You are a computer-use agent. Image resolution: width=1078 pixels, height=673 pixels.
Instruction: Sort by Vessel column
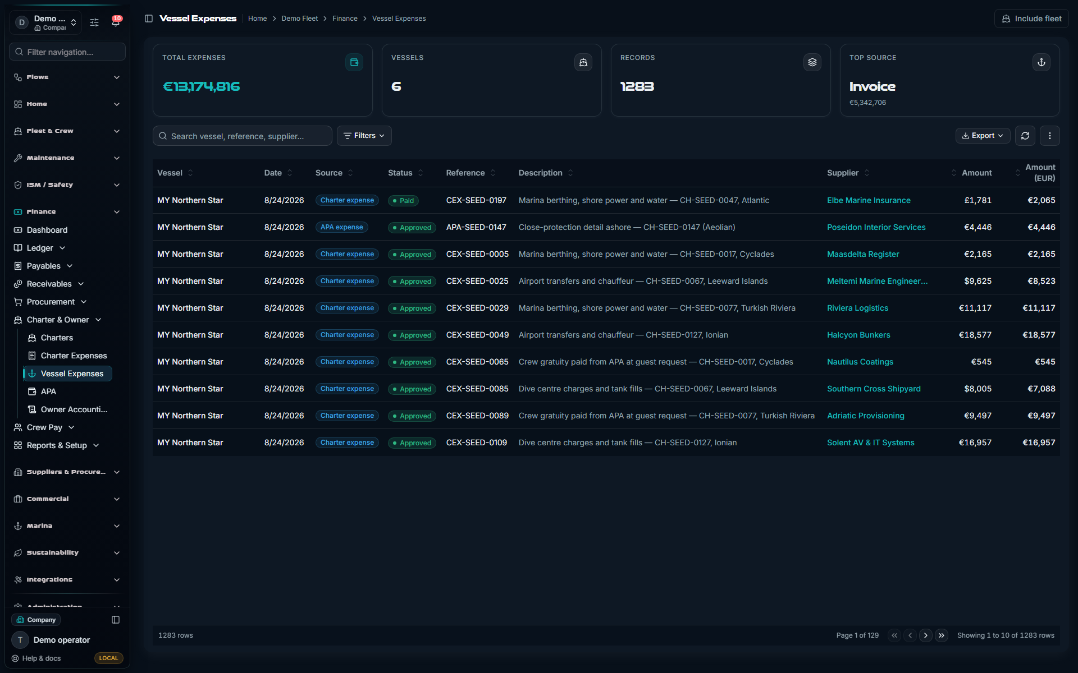pos(175,173)
